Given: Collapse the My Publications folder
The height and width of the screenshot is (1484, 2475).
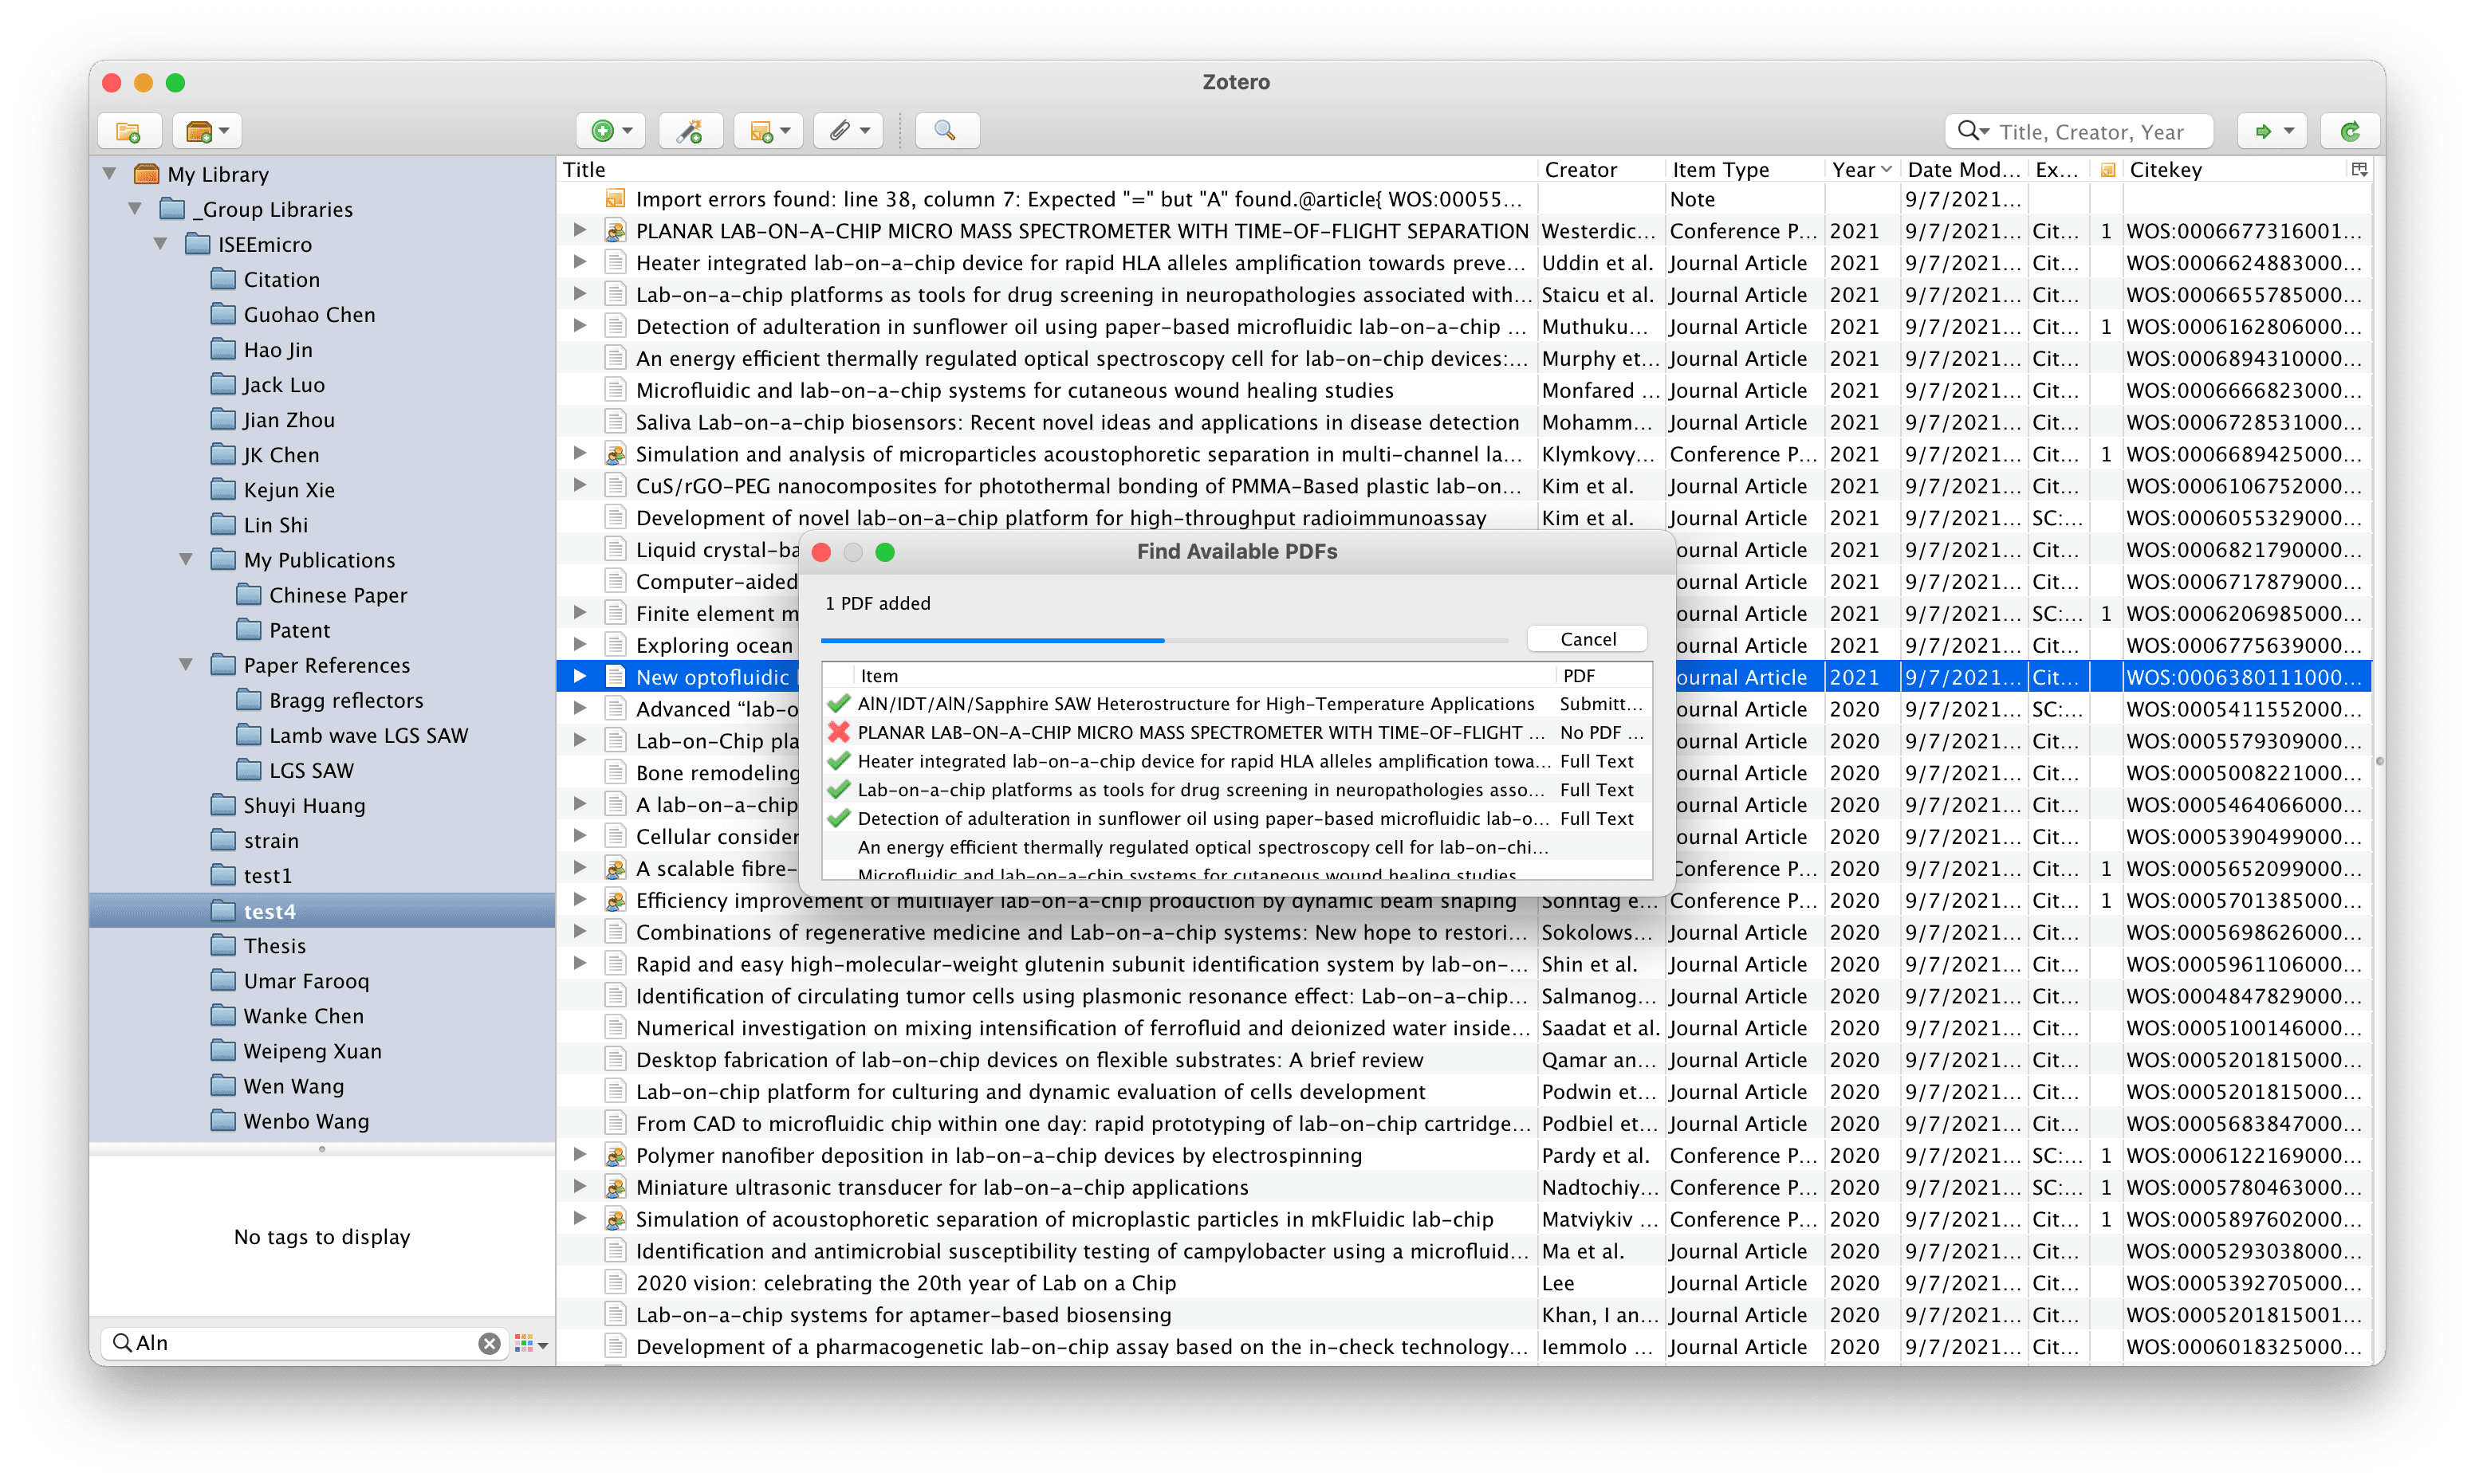Looking at the screenshot, I should tap(185, 560).
